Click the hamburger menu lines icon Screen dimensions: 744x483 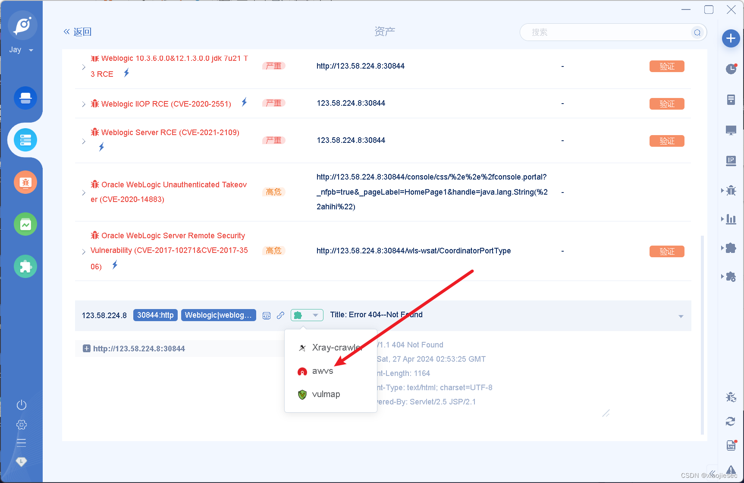pos(22,443)
